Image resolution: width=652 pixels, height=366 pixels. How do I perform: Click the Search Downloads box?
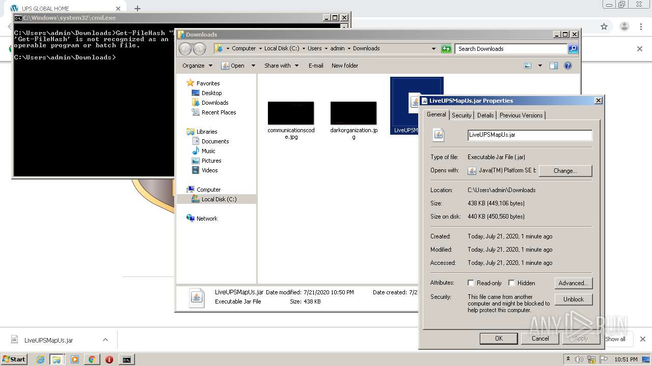coord(511,49)
